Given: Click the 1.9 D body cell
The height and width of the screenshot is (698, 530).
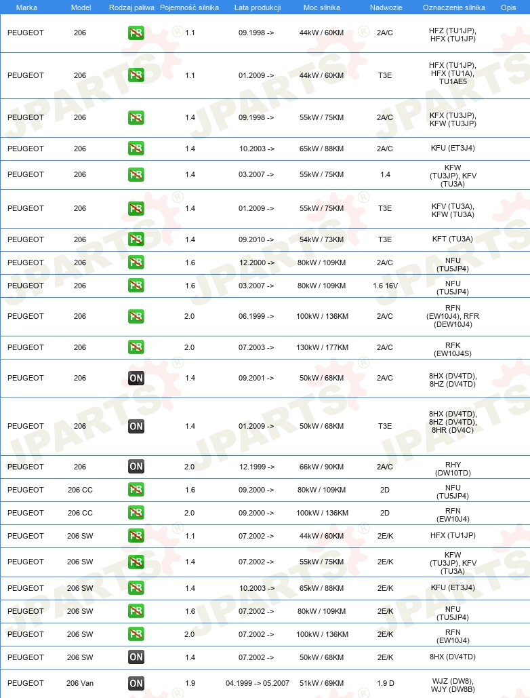Looking at the screenshot, I should pyautogui.click(x=386, y=683).
